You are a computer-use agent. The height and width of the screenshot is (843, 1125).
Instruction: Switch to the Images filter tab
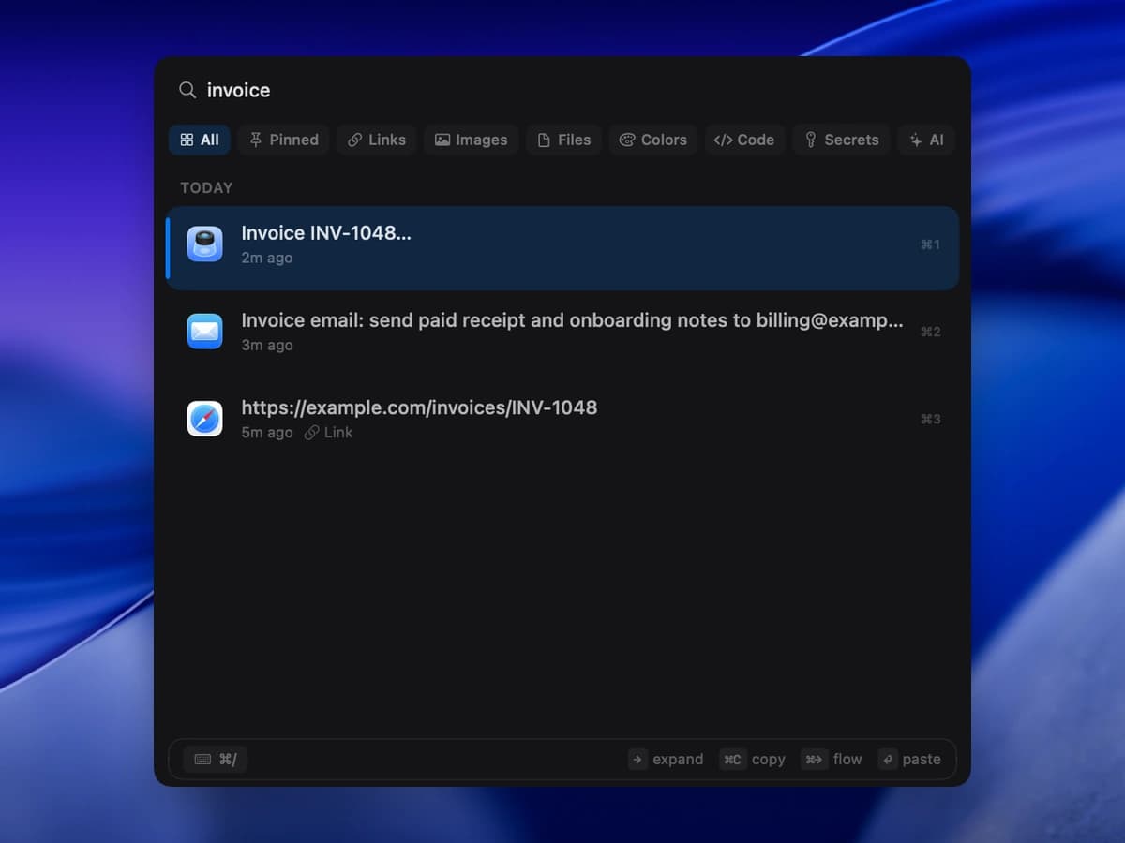click(471, 140)
